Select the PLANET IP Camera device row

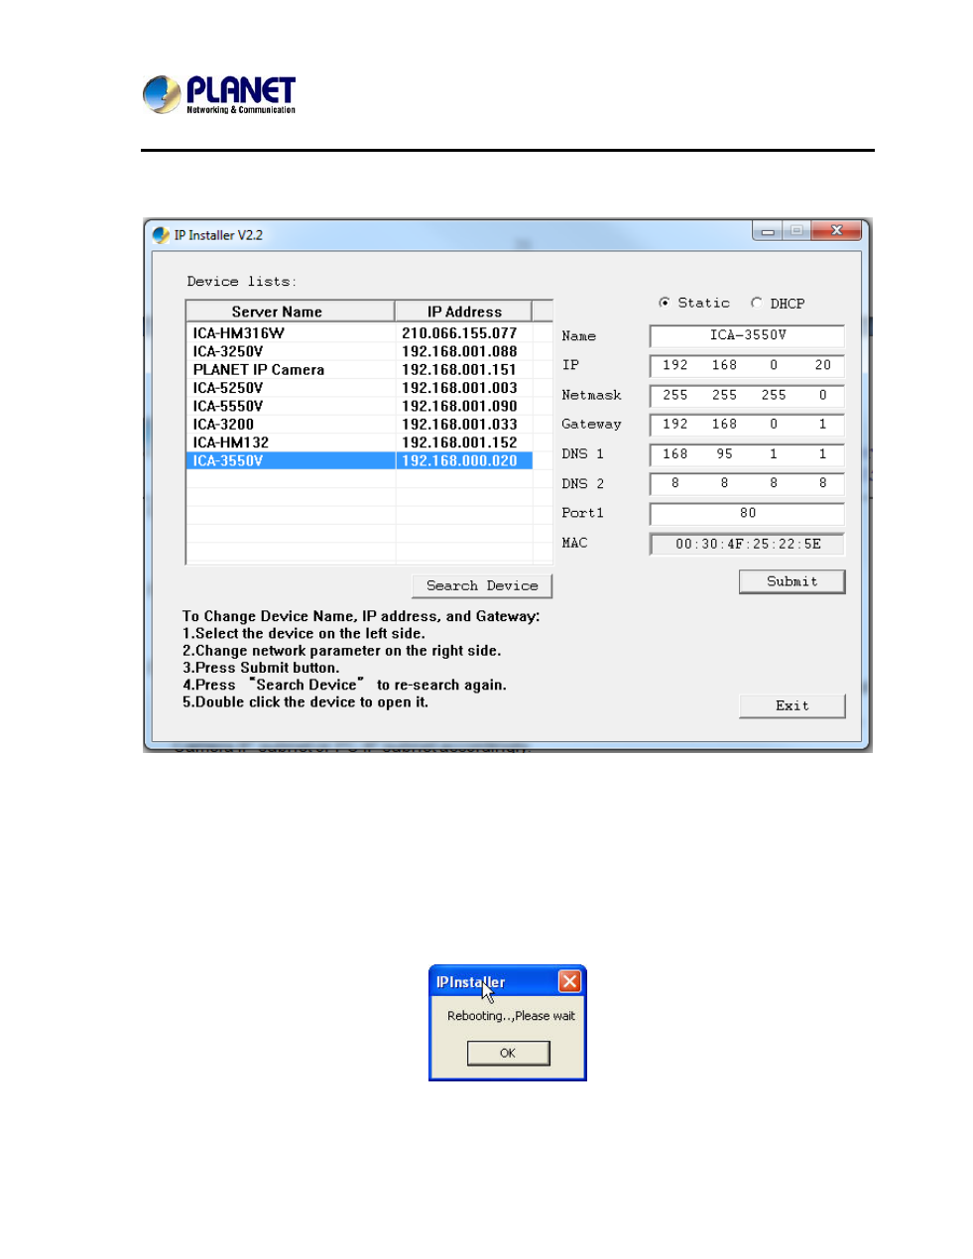pyautogui.click(x=259, y=370)
